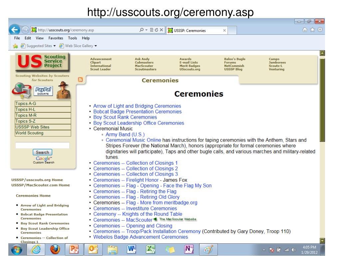Open Ceremonial Music Online link
341x256 pixels.
pos(133,140)
